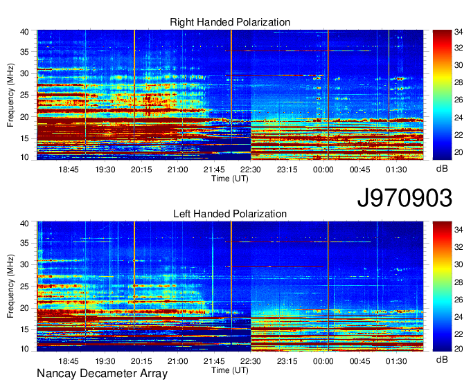
Task: Click the 18:45 tick label under the top plot
Action: [69, 170]
